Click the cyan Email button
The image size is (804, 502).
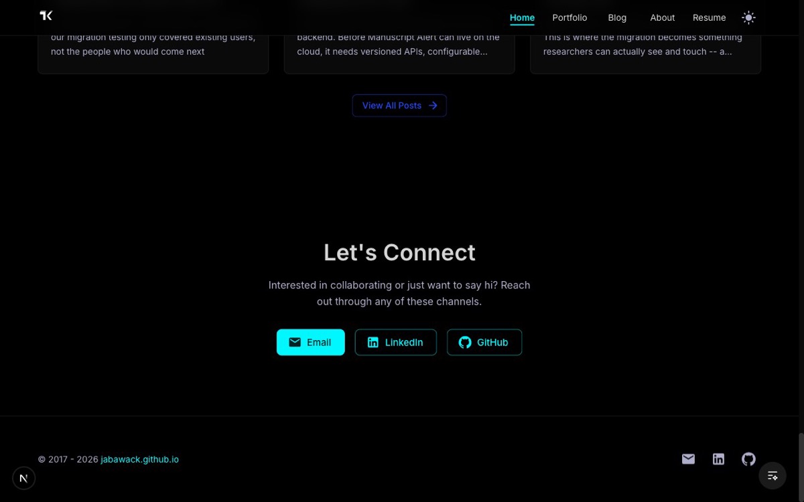point(311,342)
